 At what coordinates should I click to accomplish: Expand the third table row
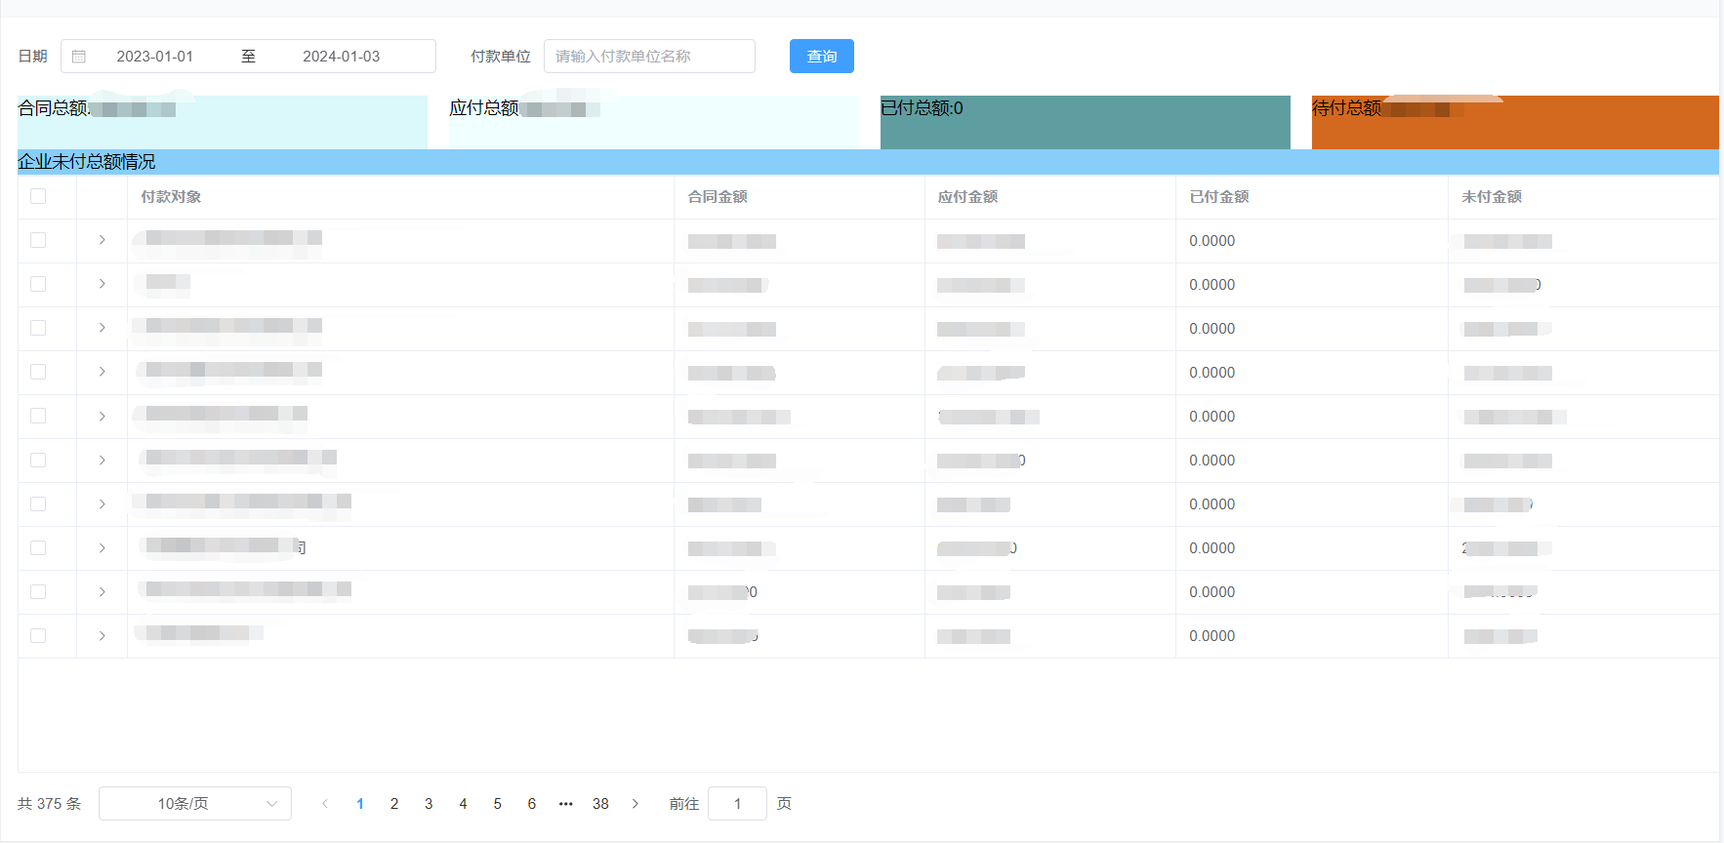[102, 328]
